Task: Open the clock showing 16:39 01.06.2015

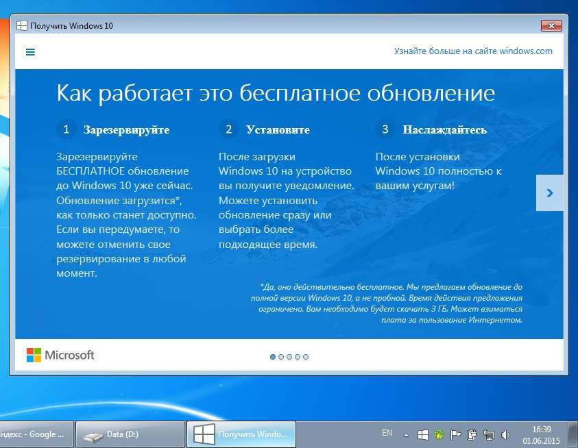Action: [541, 435]
